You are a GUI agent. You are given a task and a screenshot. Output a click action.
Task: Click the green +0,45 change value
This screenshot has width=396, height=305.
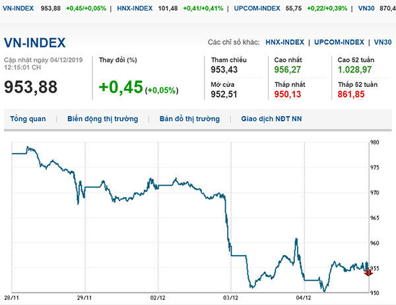pyautogui.click(x=121, y=88)
